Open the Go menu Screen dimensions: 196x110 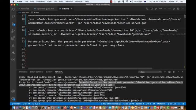click(x=55, y=2)
